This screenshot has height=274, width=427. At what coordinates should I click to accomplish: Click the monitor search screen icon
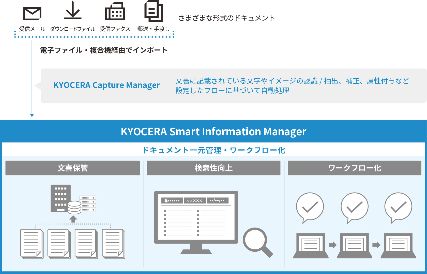196,222
